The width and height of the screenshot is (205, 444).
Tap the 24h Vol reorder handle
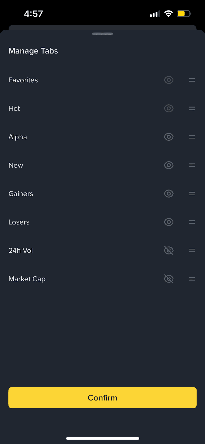pos(192,251)
